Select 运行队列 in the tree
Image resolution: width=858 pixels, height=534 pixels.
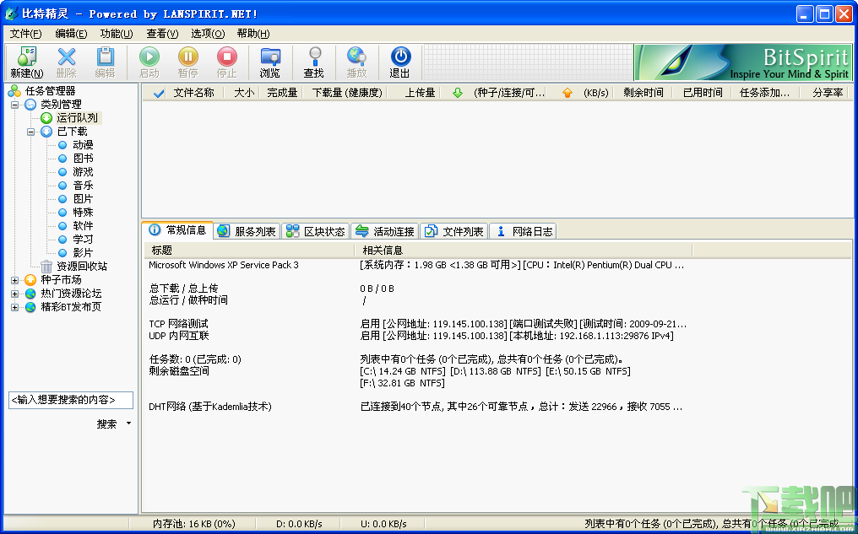(79, 117)
